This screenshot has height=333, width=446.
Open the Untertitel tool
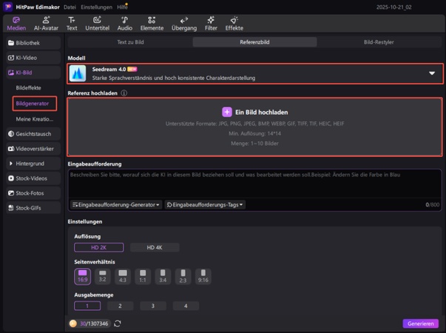[x=97, y=23]
